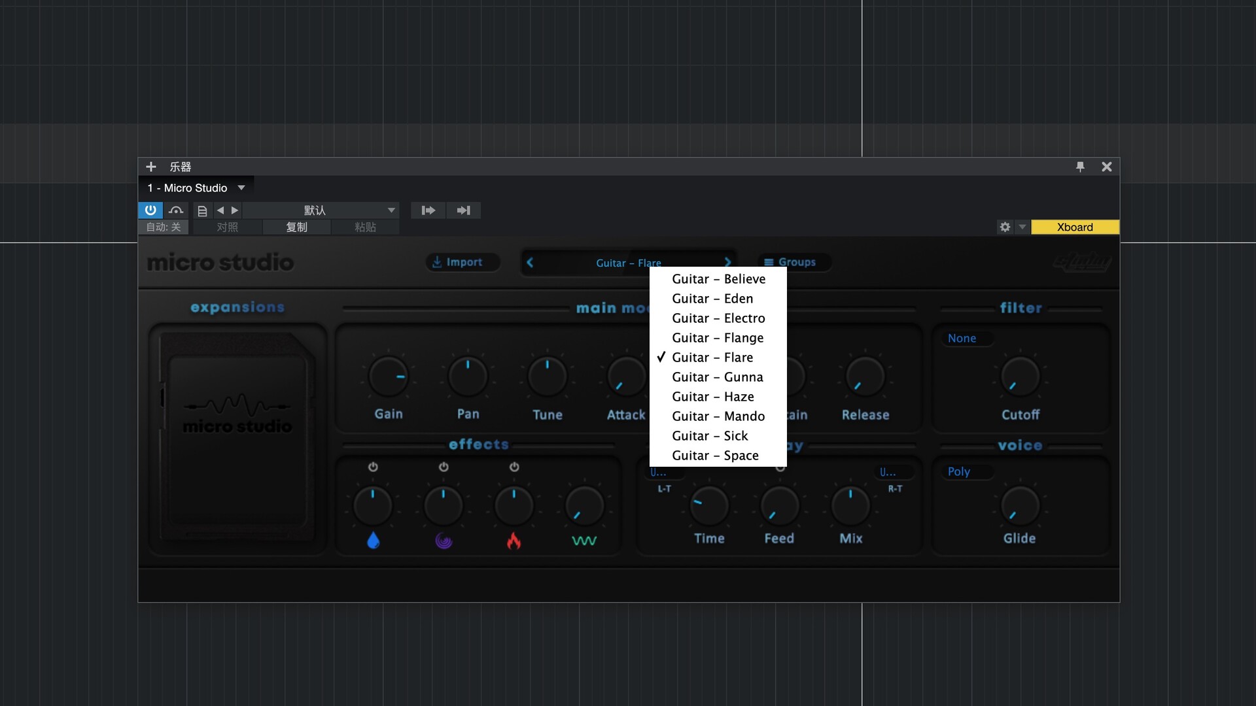Screen dimensions: 1256x706
Task: Open the None filter type dropdown
Action: (968, 338)
